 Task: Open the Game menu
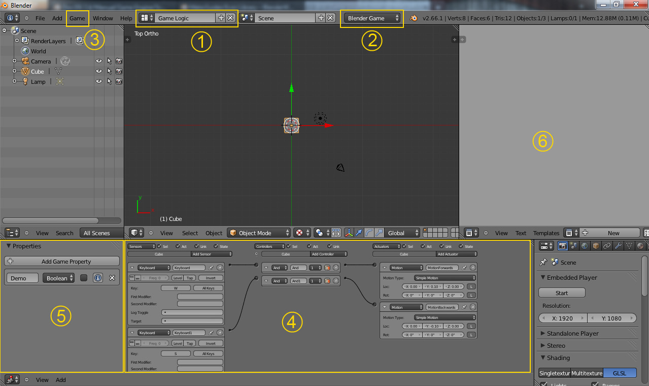pos(77,18)
